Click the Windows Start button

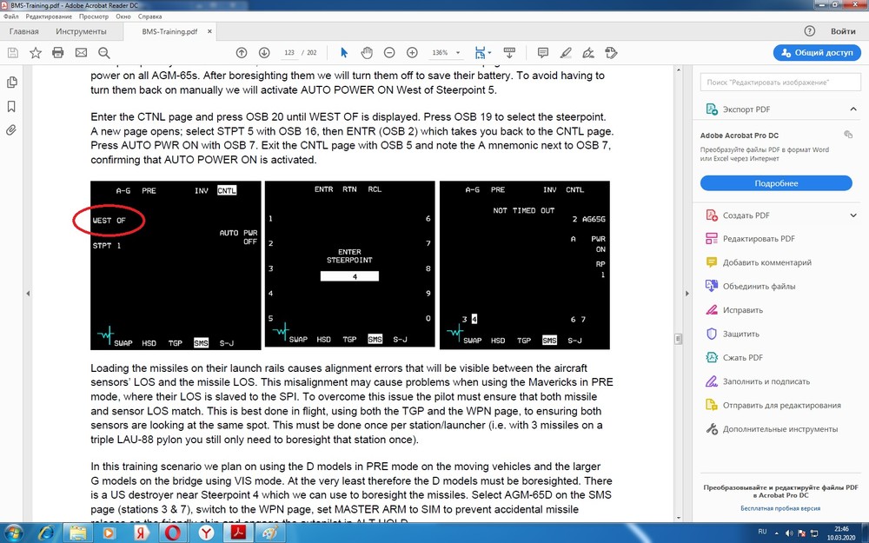coord(13,533)
